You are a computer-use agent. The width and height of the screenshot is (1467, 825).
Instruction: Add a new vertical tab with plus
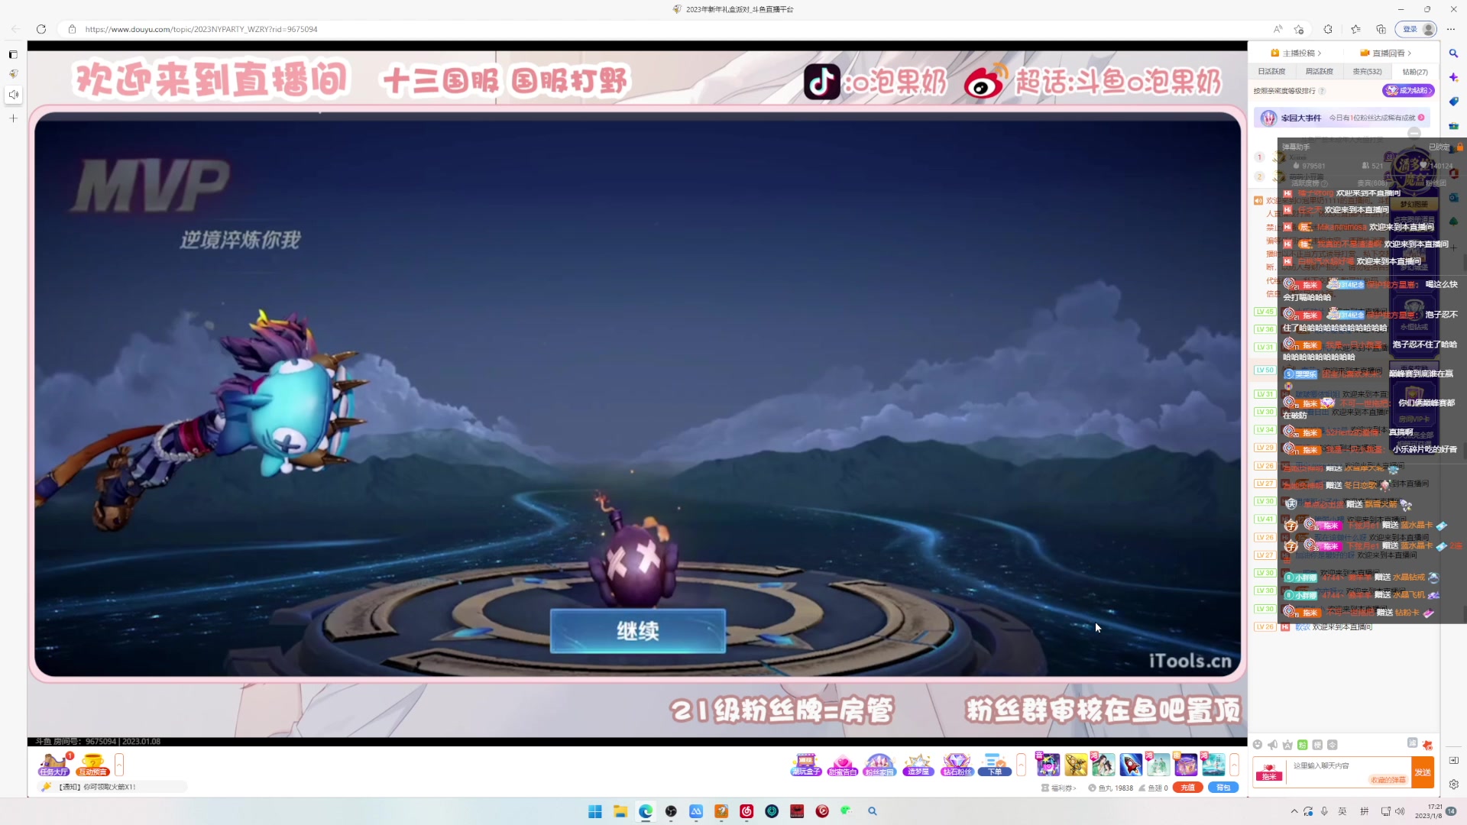click(x=13, y=118)
